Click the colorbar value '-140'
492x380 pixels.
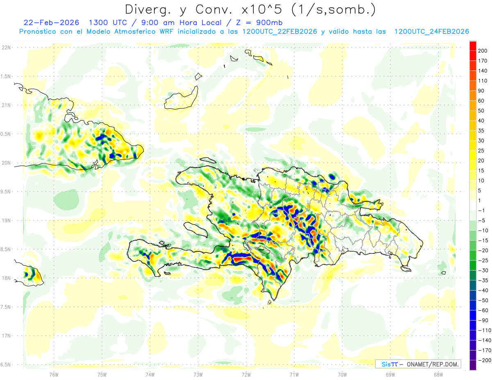485,340
